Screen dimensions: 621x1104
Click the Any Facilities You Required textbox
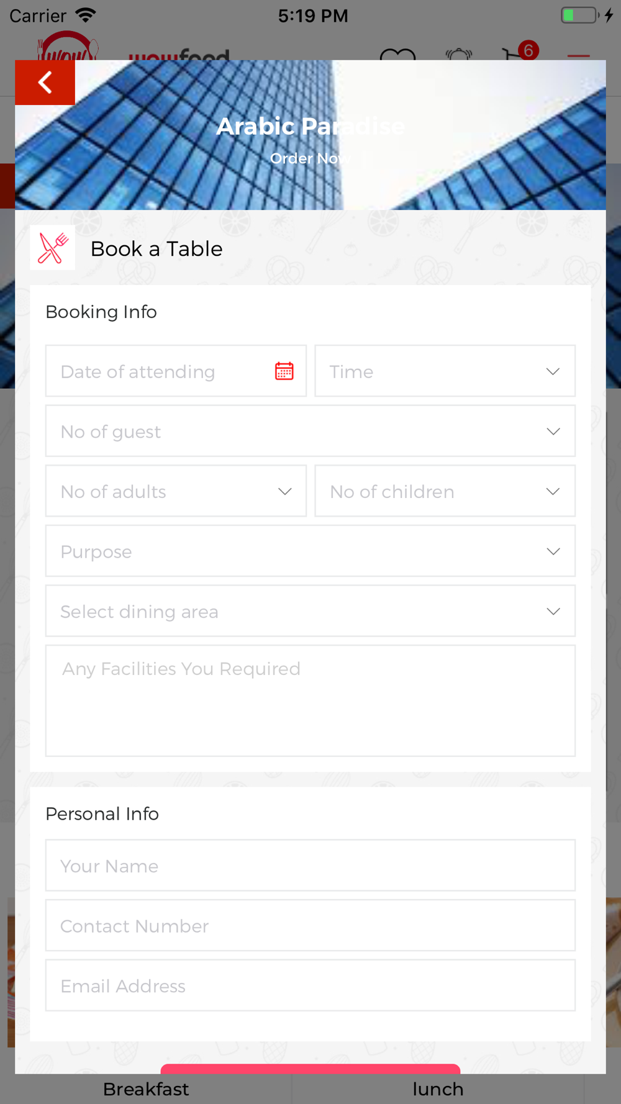click(310, 701)
